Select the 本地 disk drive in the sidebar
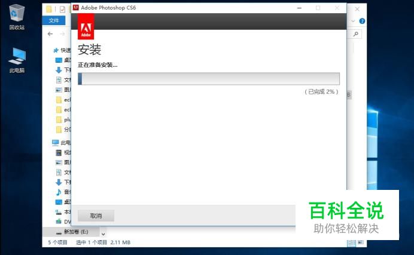 tap(63, 212)
